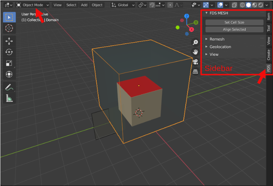The height and width of the screenshot is (186, 273).
Task: Select the Scale tool
Action: click(x=9, y=63)
